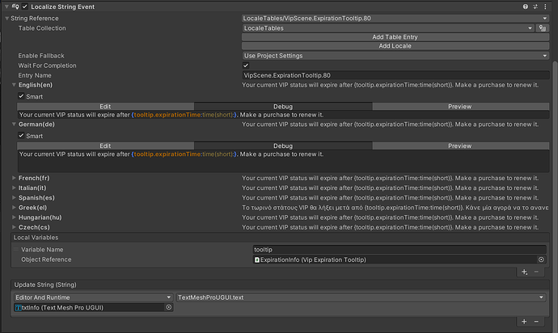Click the Add Table Entry button
This screenshot has height=333, width=558.
395,37
